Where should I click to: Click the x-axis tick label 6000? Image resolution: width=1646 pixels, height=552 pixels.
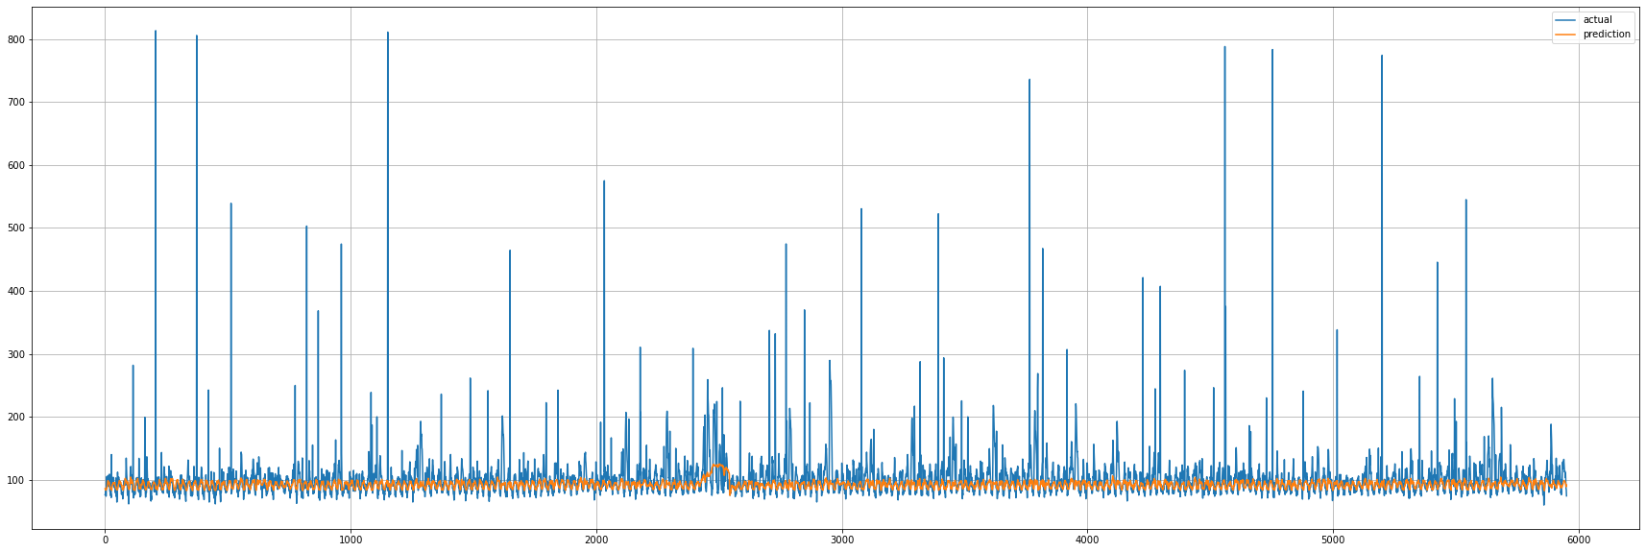coord(1579,540)
